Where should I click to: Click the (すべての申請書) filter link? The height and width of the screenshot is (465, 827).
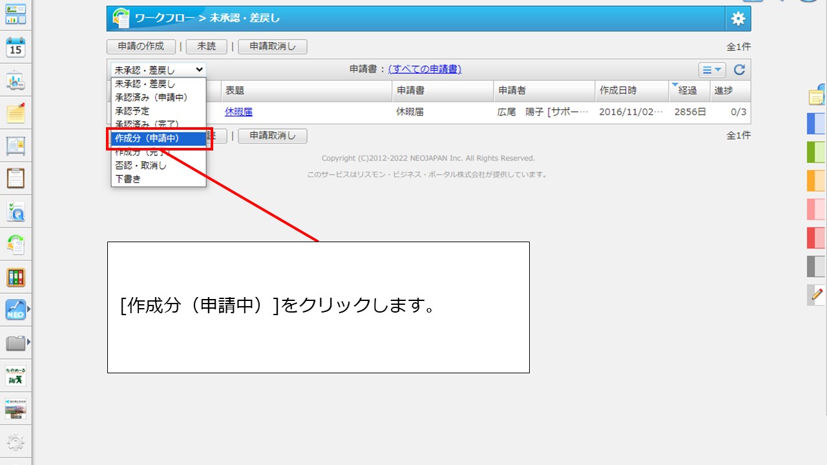(424, 69)
